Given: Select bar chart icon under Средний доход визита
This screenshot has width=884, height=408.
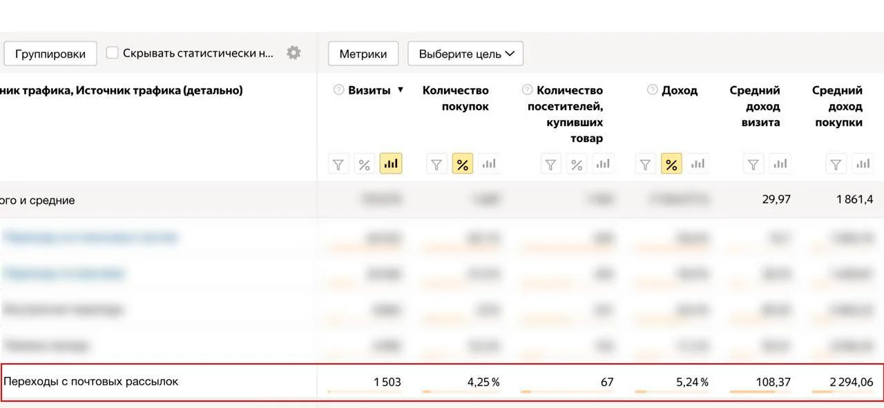Looking at the screenshot, I should [780, 163].
